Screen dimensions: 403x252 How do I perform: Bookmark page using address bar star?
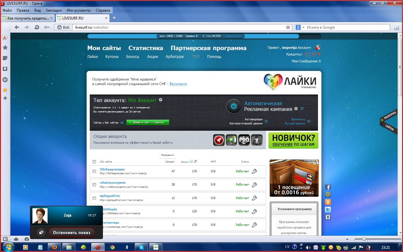[288, 27]
